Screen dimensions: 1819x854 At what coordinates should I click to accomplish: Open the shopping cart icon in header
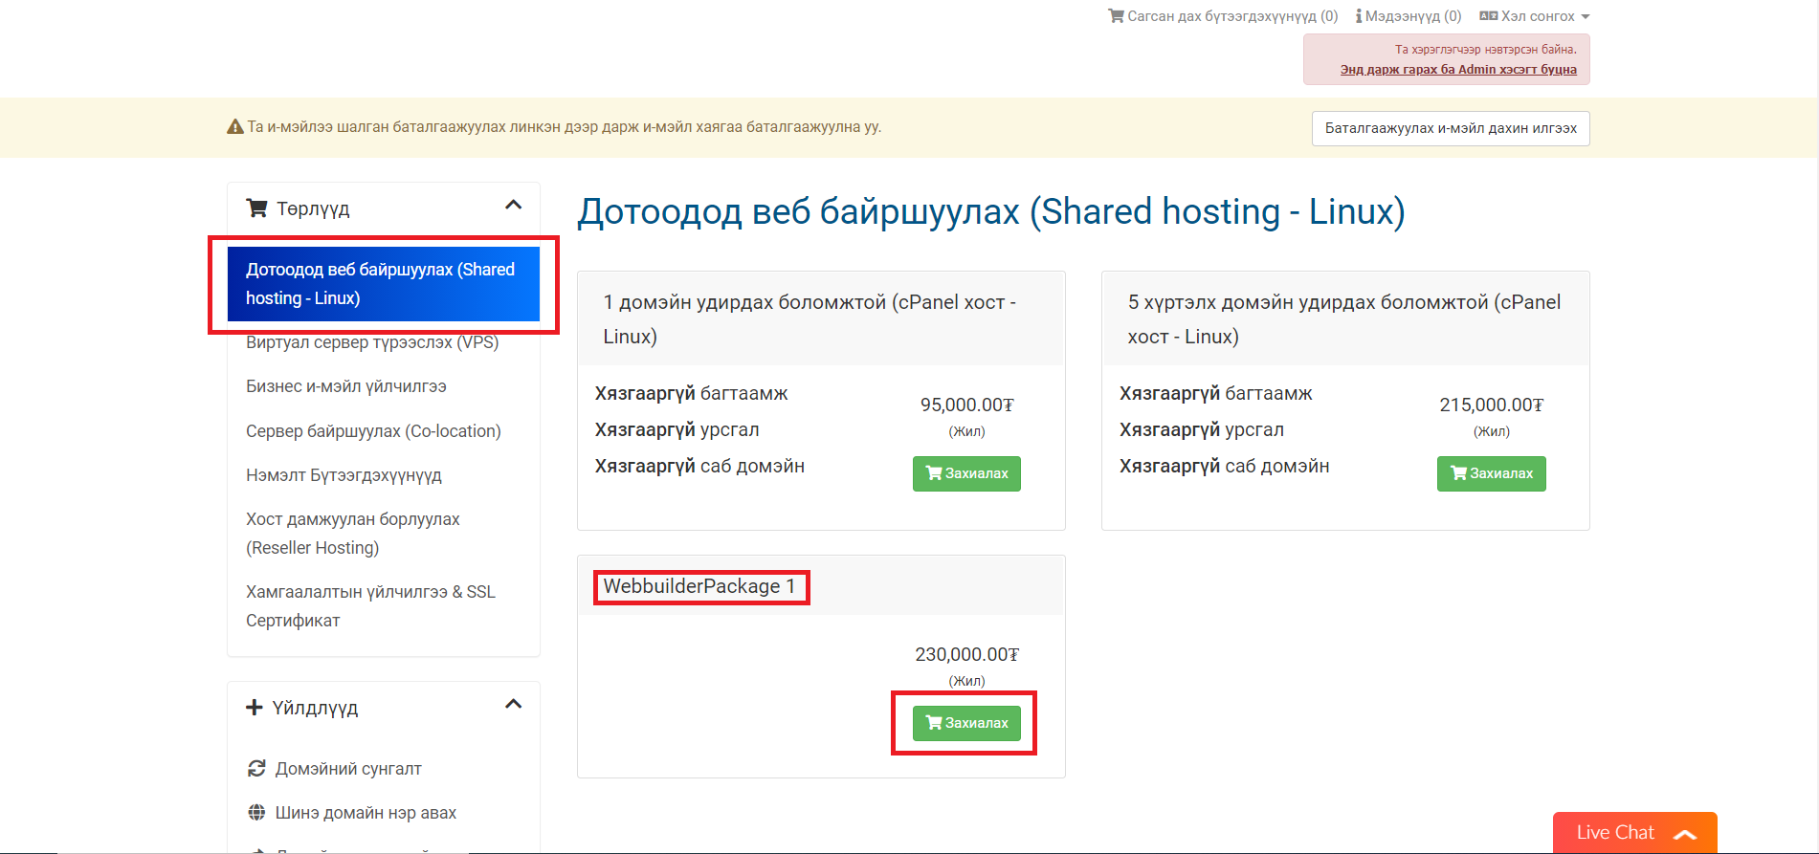coord(1116,16)
